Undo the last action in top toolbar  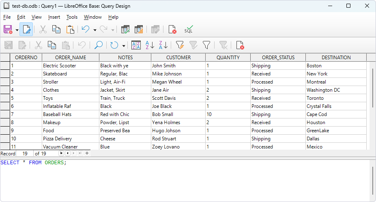pos(86,30)
